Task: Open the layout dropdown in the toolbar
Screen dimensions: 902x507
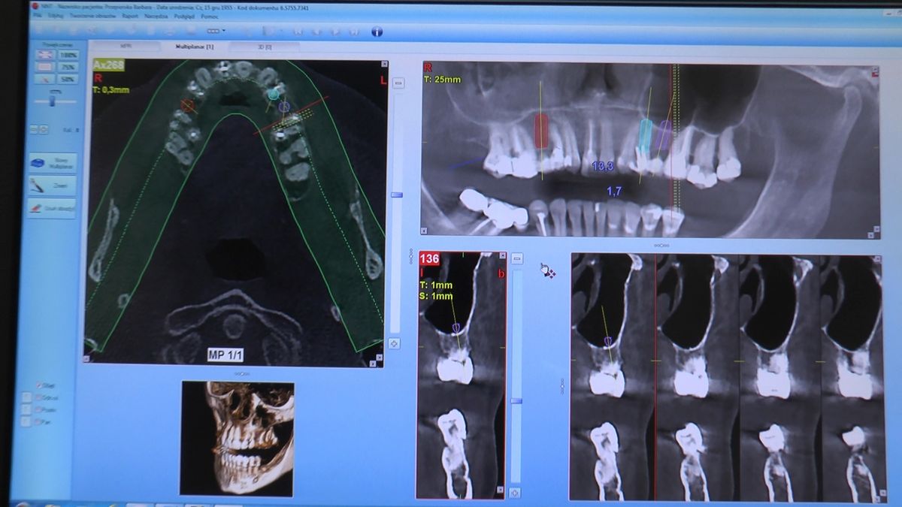Action: pos(215,31)
